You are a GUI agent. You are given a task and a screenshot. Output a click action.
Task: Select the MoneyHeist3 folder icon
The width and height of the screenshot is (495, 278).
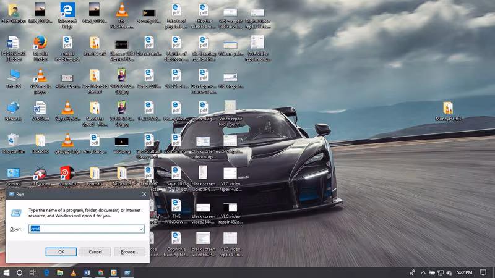coord(448,111)
